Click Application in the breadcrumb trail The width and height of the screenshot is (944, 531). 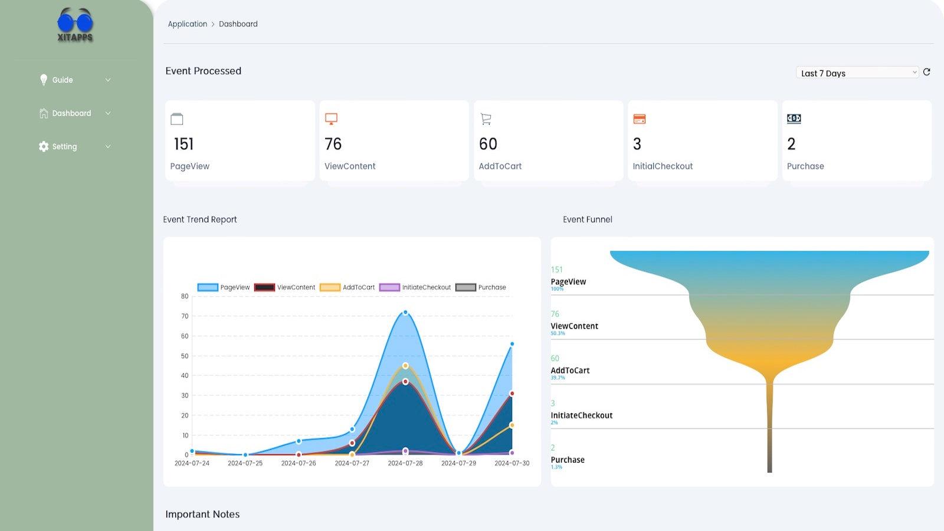(x=188, y=24)
